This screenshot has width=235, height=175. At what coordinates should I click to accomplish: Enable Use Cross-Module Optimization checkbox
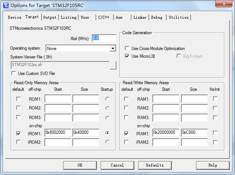tap(127, 48)
